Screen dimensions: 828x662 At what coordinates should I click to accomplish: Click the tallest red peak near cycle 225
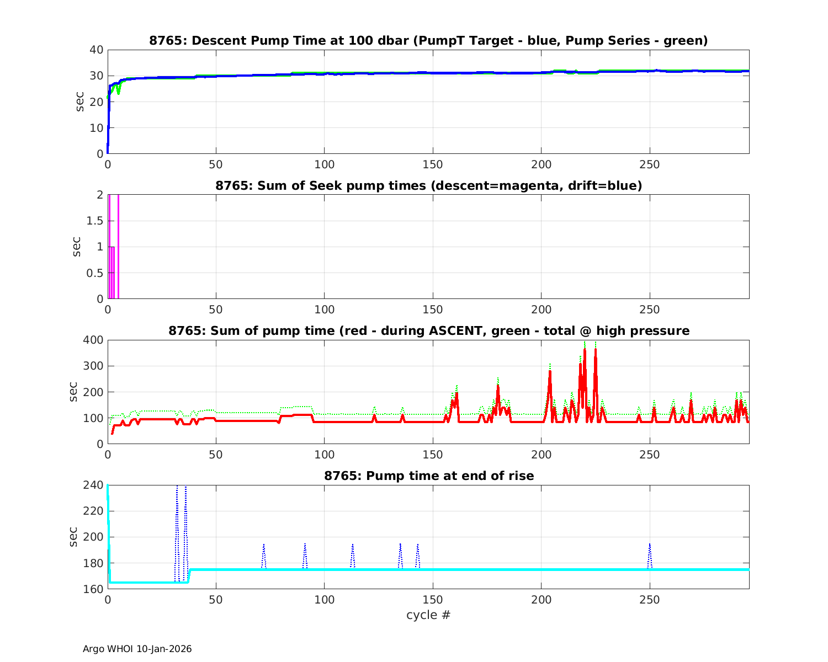596,350
